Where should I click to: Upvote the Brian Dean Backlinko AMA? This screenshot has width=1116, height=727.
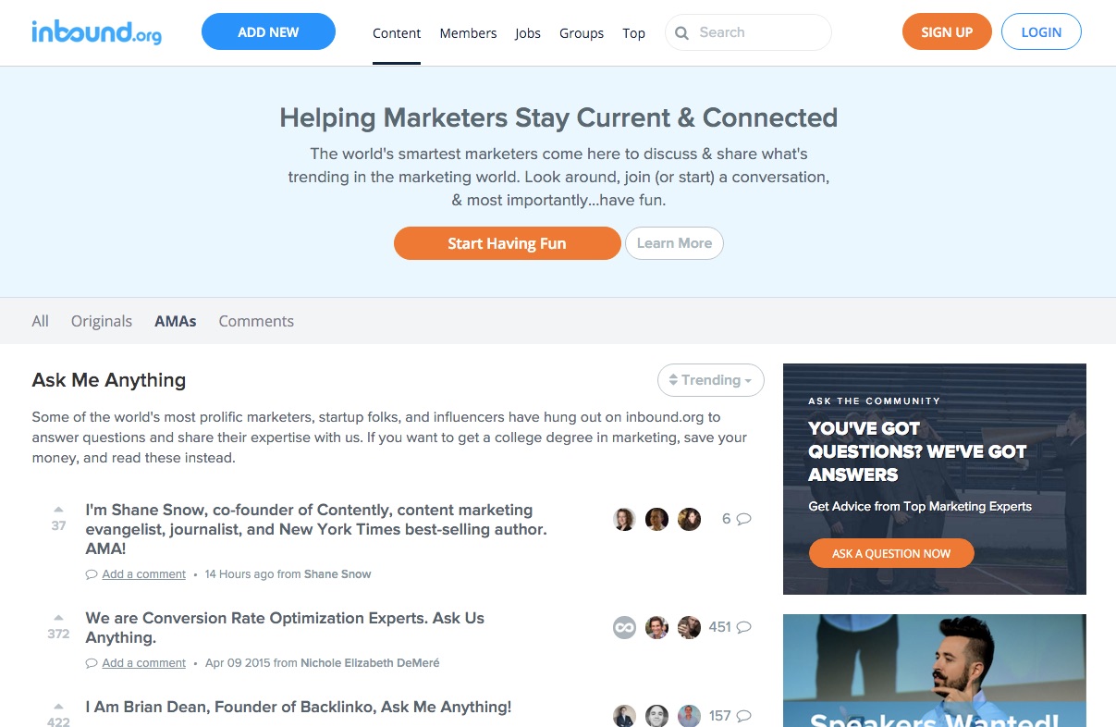coord(58,706)
